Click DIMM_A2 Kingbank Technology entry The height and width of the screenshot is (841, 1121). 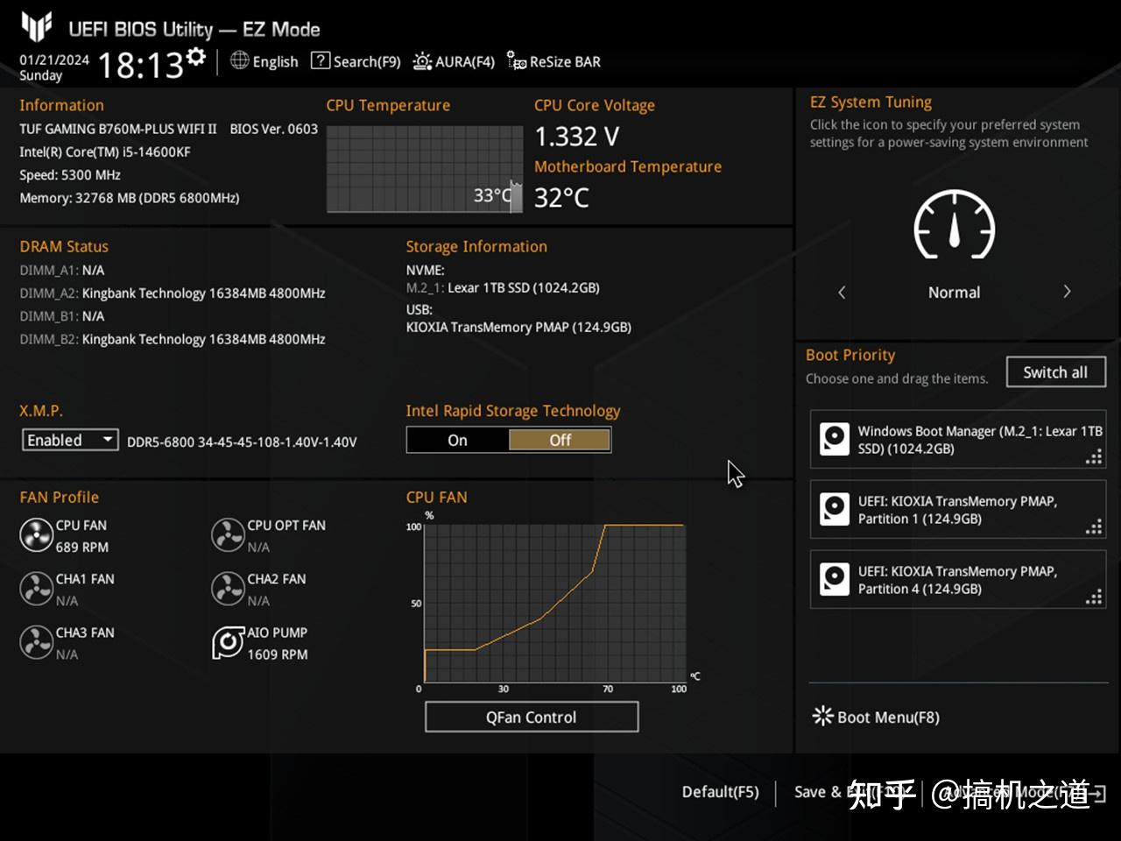click(173, 293)
